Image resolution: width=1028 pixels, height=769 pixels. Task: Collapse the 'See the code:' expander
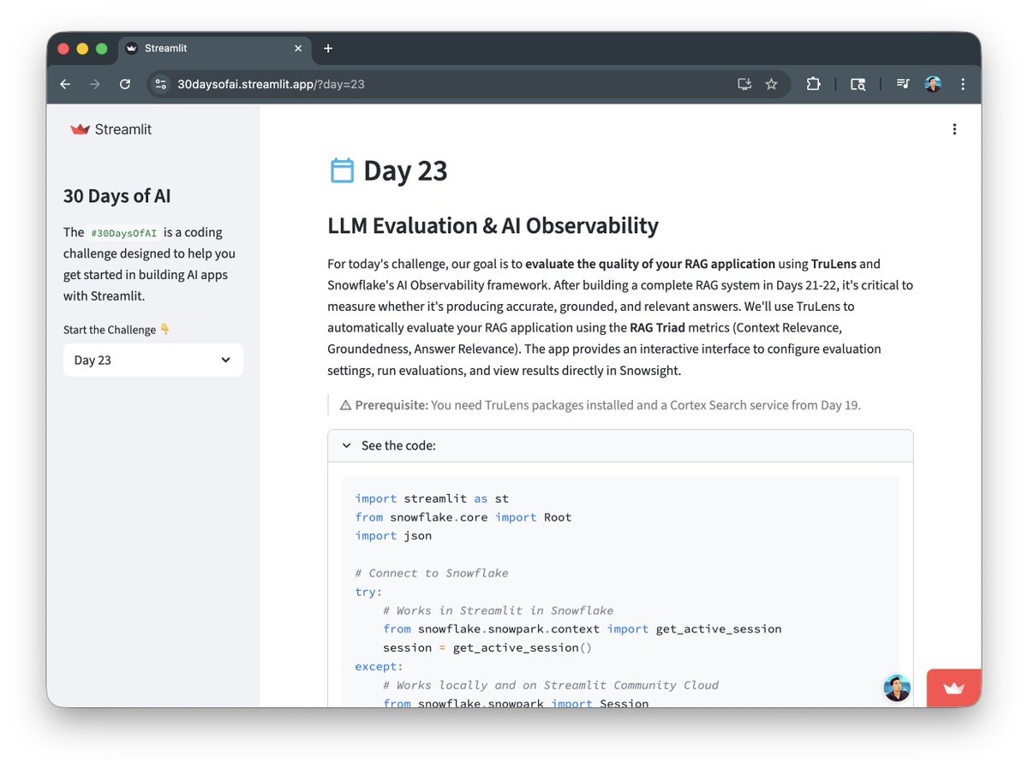(620, 445)
